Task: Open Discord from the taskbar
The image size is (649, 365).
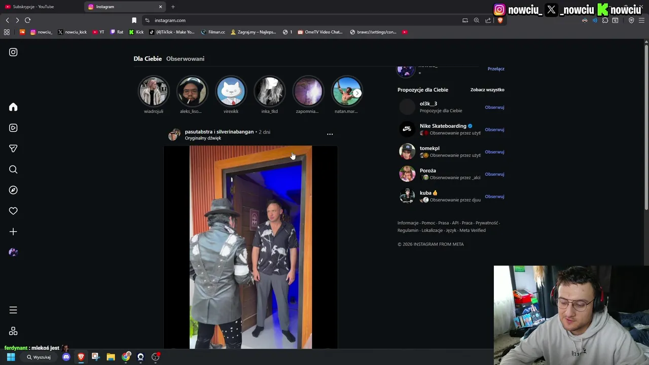Action: (x=66, y=357)
